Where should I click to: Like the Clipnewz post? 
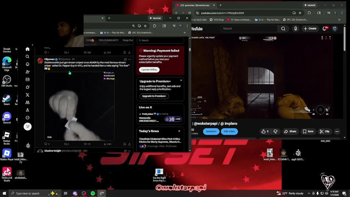pos(85,144)
